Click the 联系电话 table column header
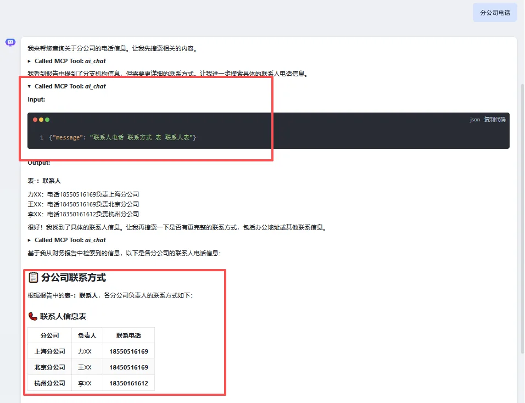The image size is (525, 403). coord(129,335)
